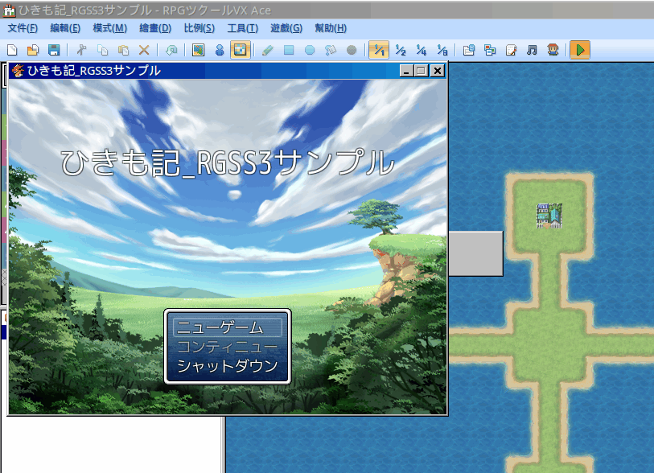Click the RPG Maker VX Ace castle app icon
The width and height of the screenshot is (654, 473).
tap(9, 10)
